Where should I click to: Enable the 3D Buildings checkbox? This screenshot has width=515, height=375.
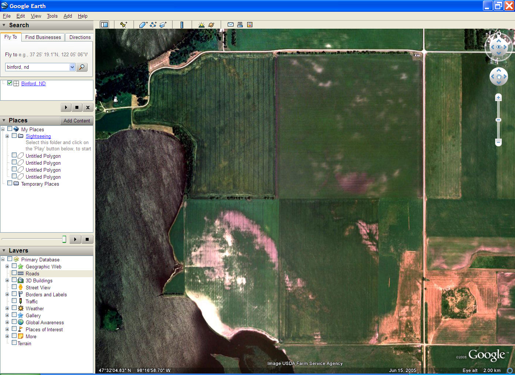(14, 280)
